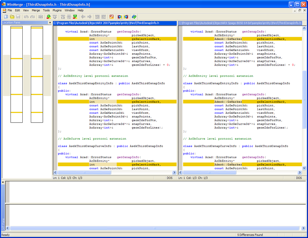Open the Tools menu
The width and height of the screenshot is (308, 238).
pos(46,10)
